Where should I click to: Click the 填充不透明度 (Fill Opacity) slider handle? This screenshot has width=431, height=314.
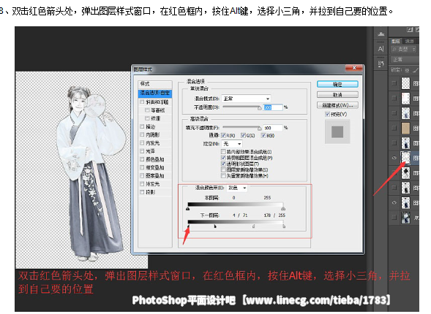(x=259, y=129)
